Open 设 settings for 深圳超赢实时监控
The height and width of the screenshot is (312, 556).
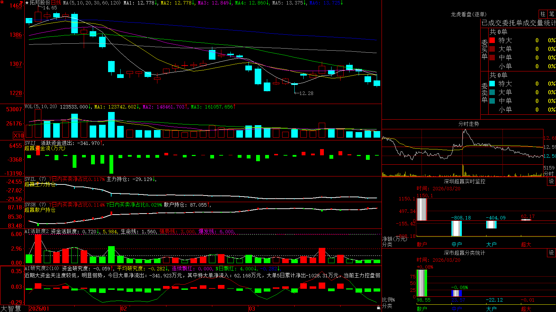click(551, 181)
